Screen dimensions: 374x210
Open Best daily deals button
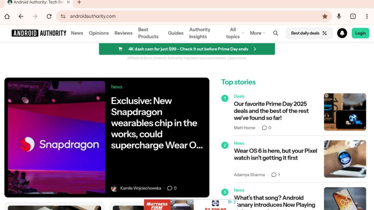pyautogui.click(x=309, y=33)
